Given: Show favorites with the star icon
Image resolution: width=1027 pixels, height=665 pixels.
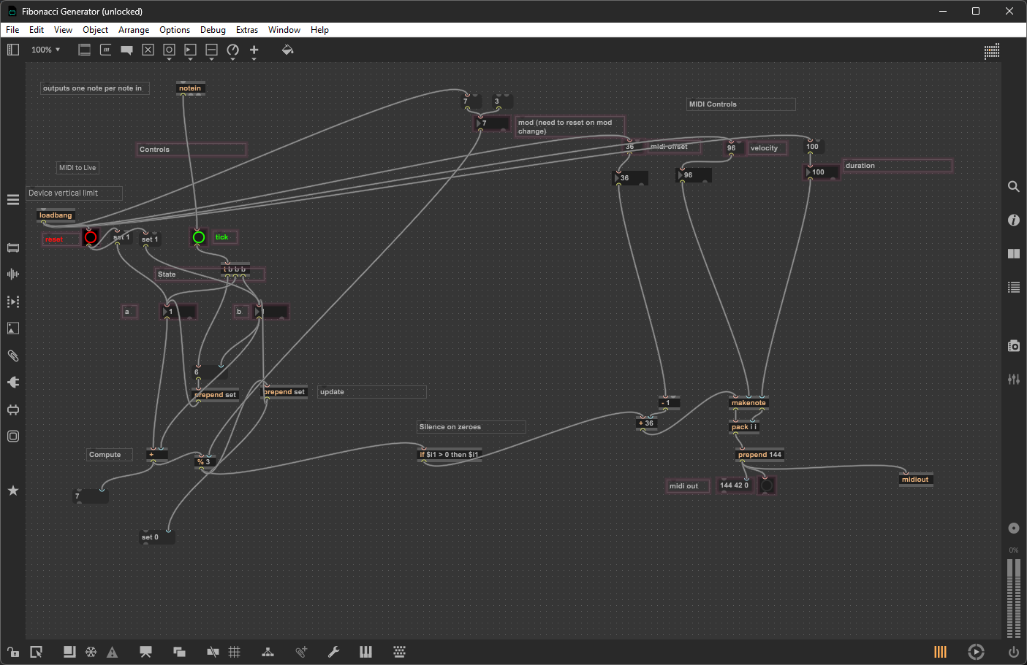Looking at the screenshot, I should [13, 491].
